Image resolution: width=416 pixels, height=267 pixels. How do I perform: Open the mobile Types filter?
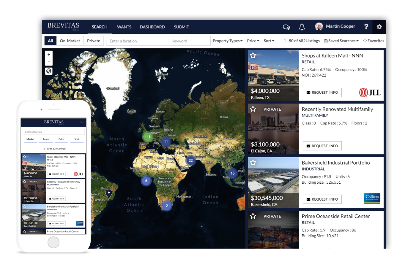point(46,139)
